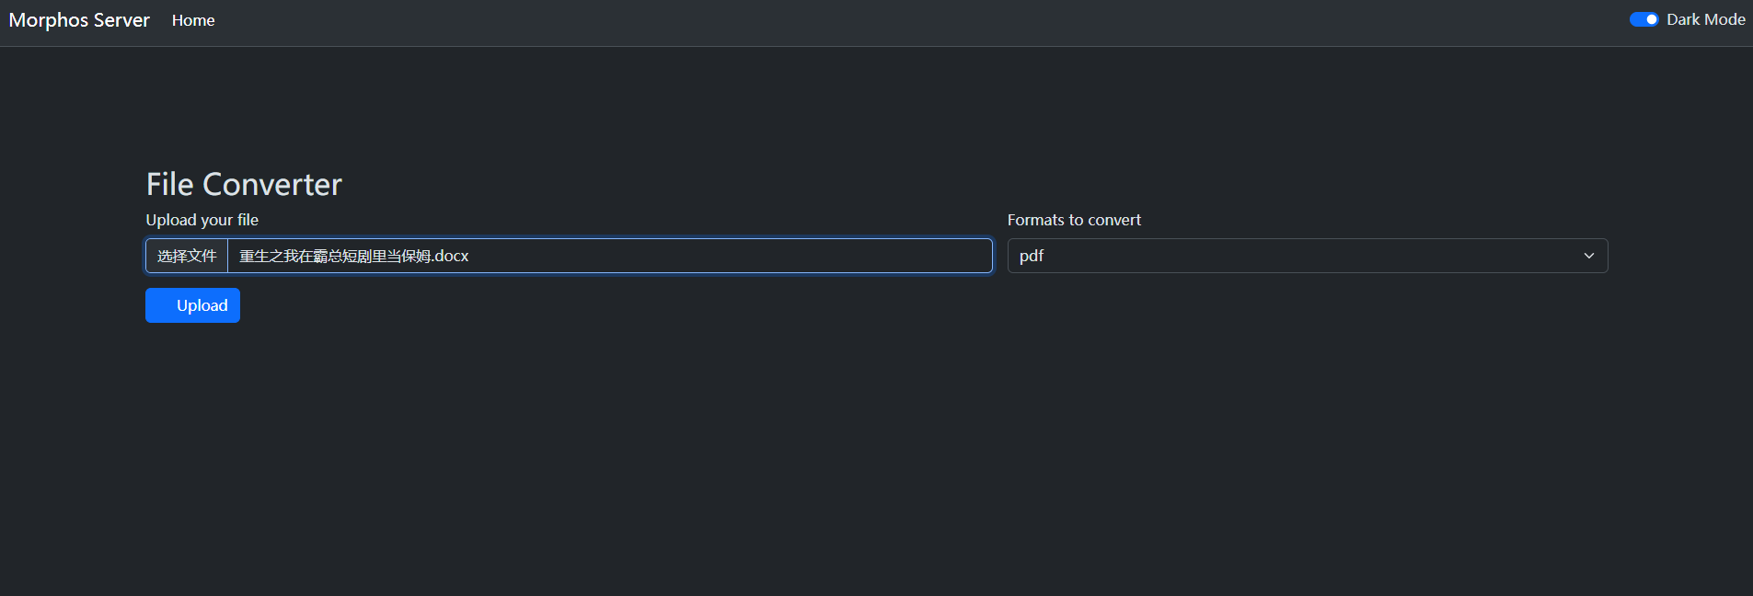1753x596 pixels.
Task: Click the selected .docx file name
Action: pyautogui.click(x=353, y=256)
